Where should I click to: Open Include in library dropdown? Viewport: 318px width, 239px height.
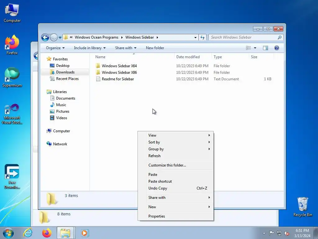click(x=90, y=48)
